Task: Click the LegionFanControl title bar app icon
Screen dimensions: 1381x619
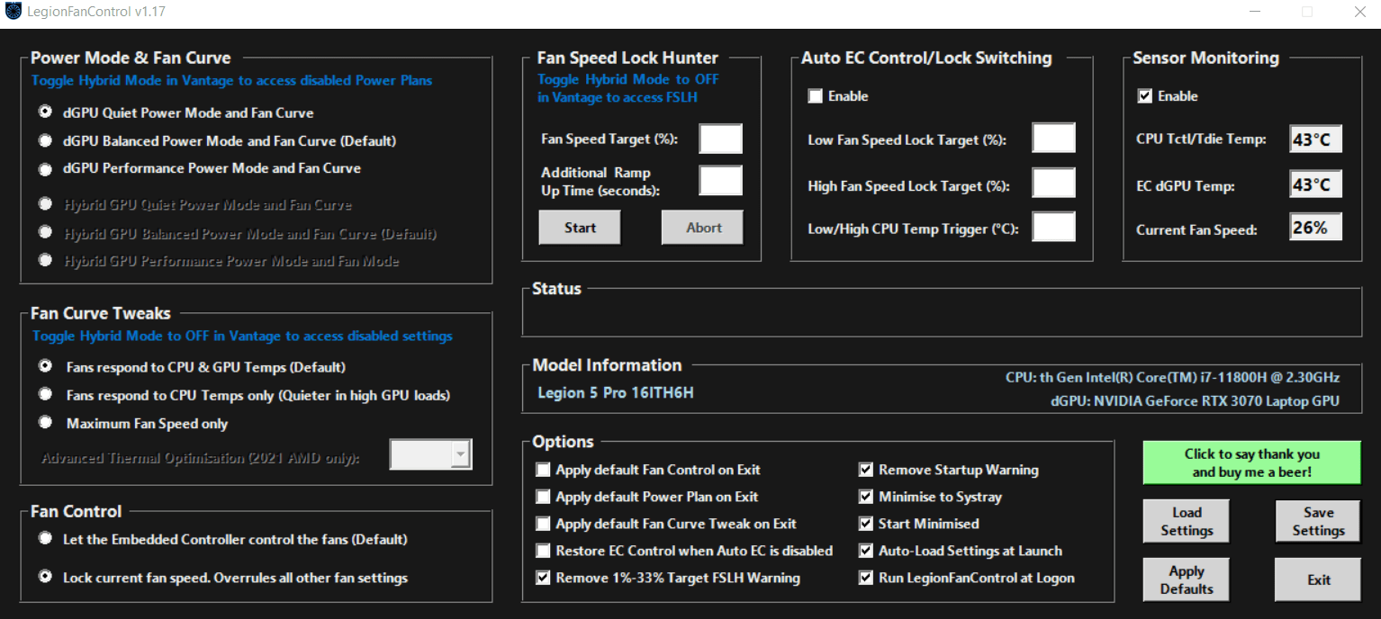Action: coord(13,12)
